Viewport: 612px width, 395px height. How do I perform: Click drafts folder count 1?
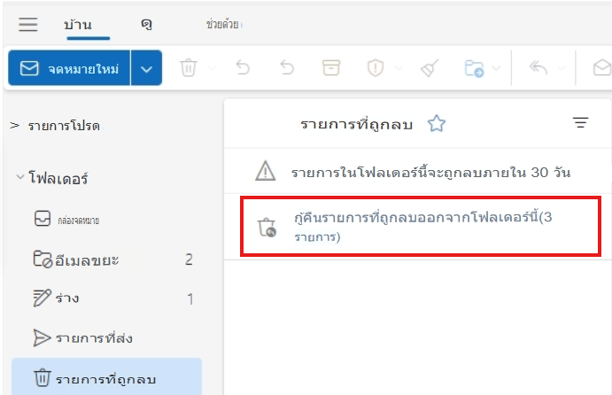click(190, 299)
